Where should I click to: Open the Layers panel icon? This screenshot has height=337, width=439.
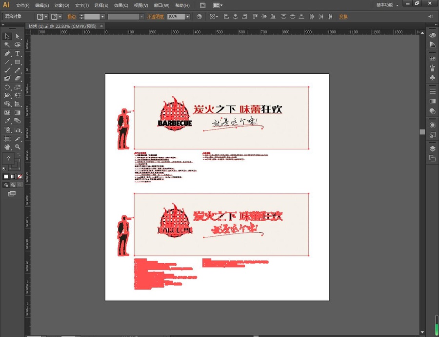432,148
